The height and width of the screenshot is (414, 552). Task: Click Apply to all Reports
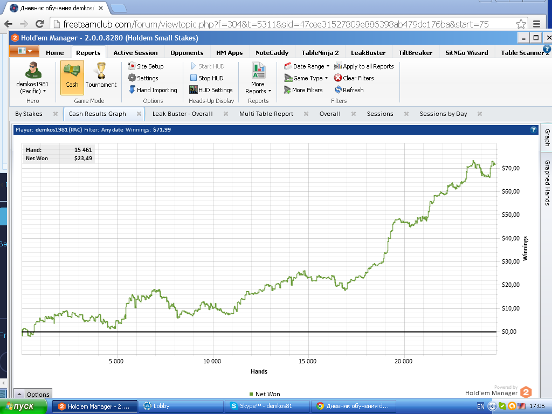click(364, 66)
